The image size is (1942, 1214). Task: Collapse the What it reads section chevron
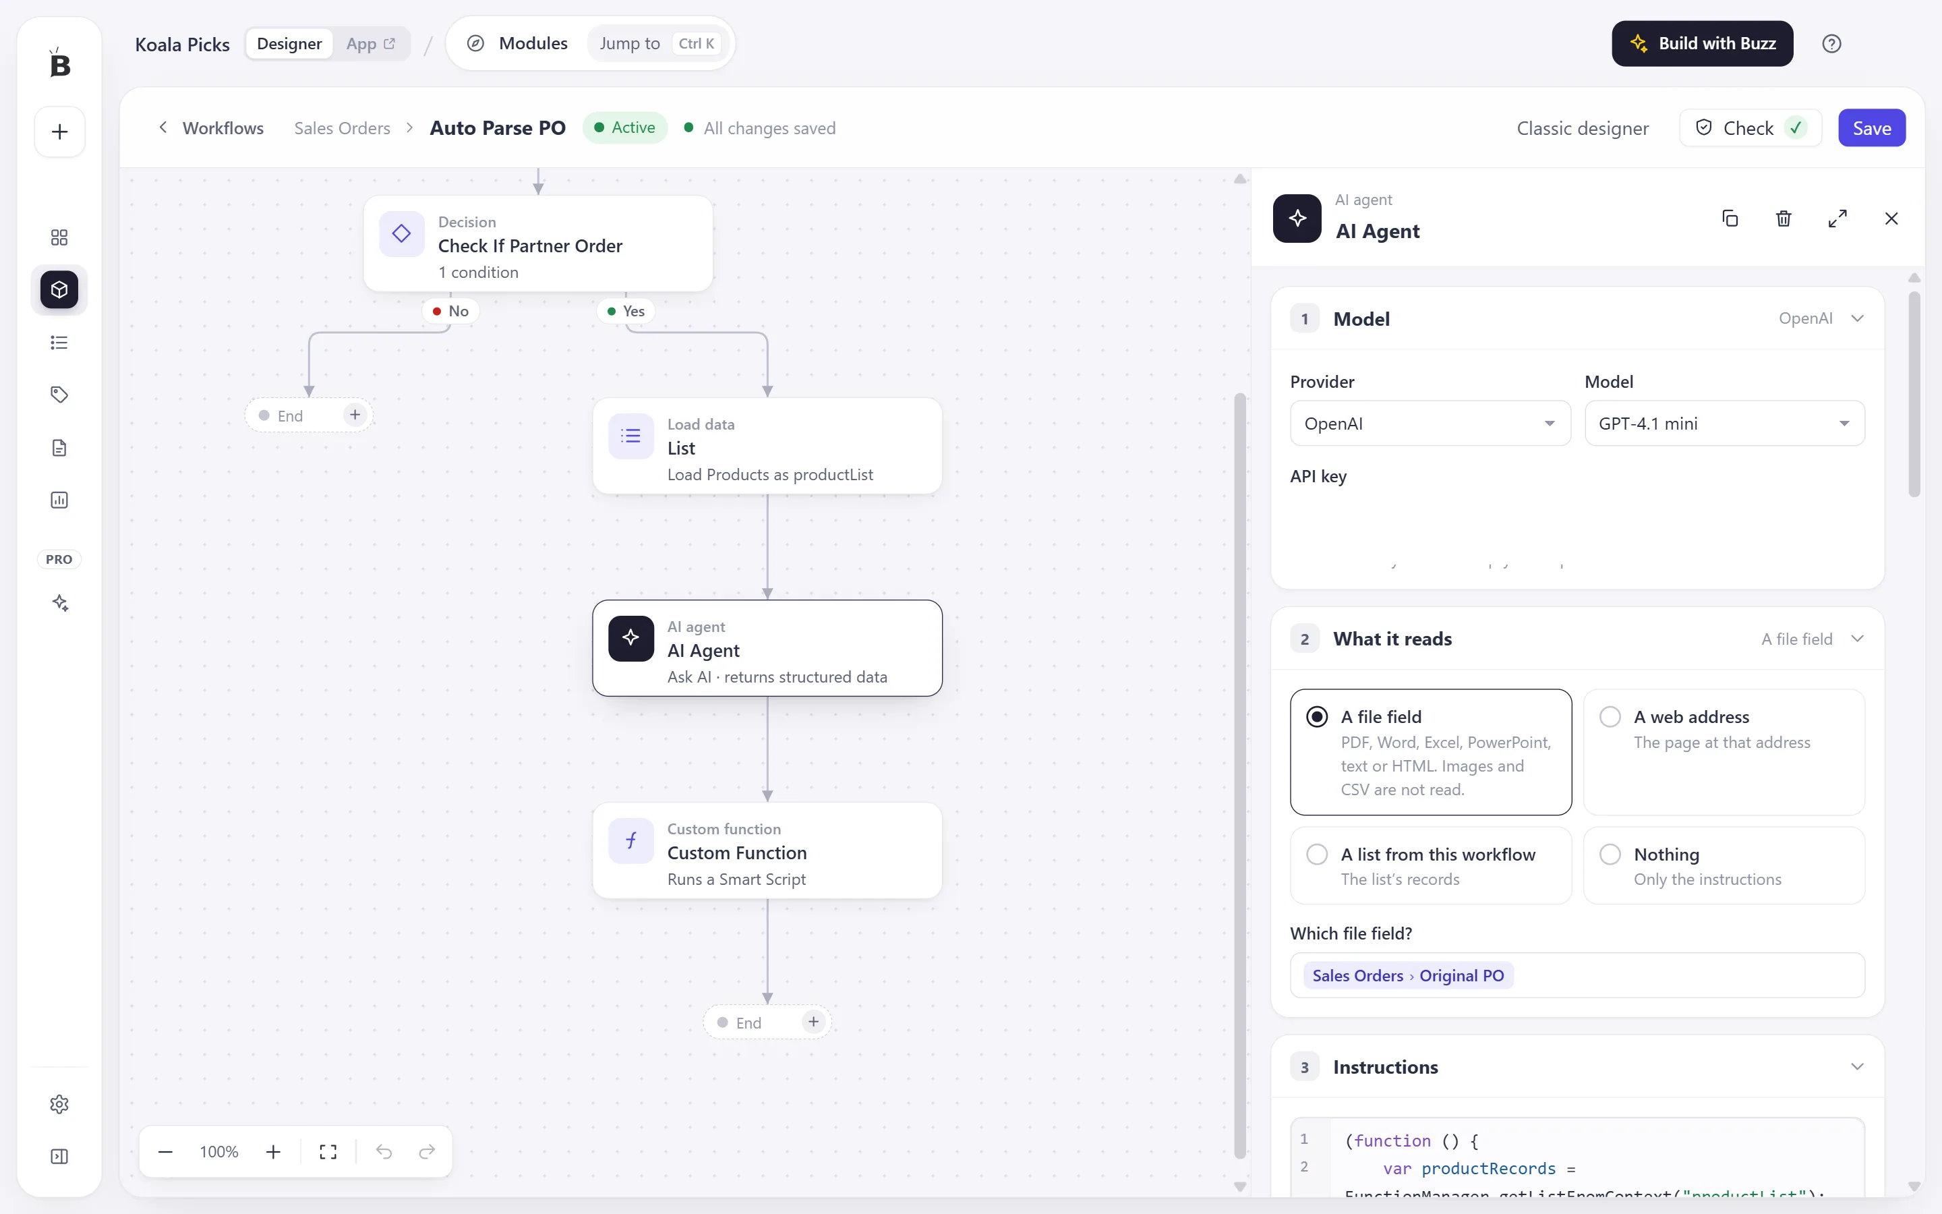coord(1857,639)
